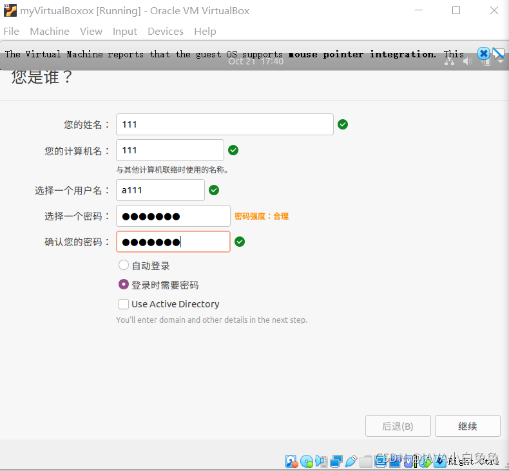
Task: Dismiss the mouse integration notification
Action: pyautogui.click(x=483, y=53)
